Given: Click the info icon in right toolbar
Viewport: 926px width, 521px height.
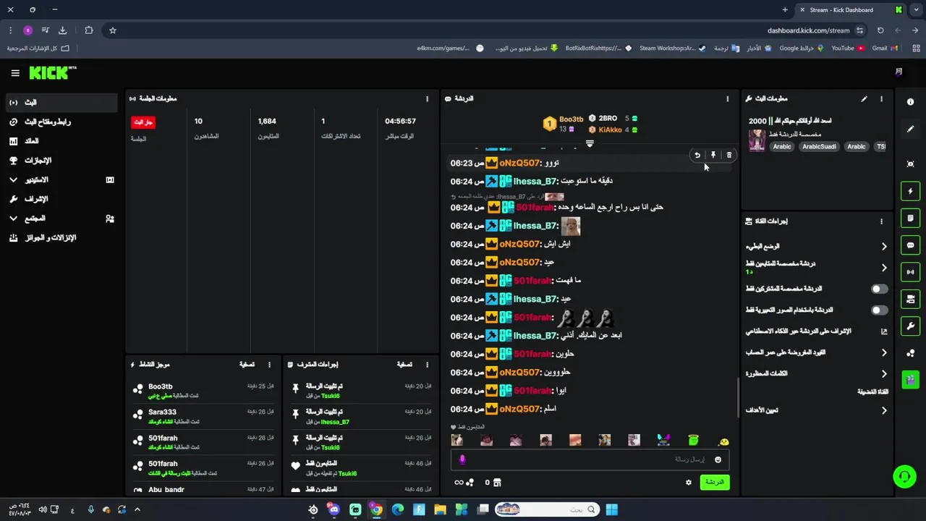Looking at the screenshot, I should pyautogui.click(x=910, y=102).
